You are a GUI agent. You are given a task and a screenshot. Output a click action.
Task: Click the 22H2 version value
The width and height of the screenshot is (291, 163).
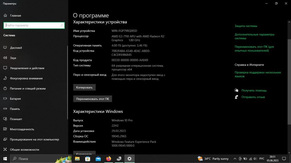pos(115,126)
